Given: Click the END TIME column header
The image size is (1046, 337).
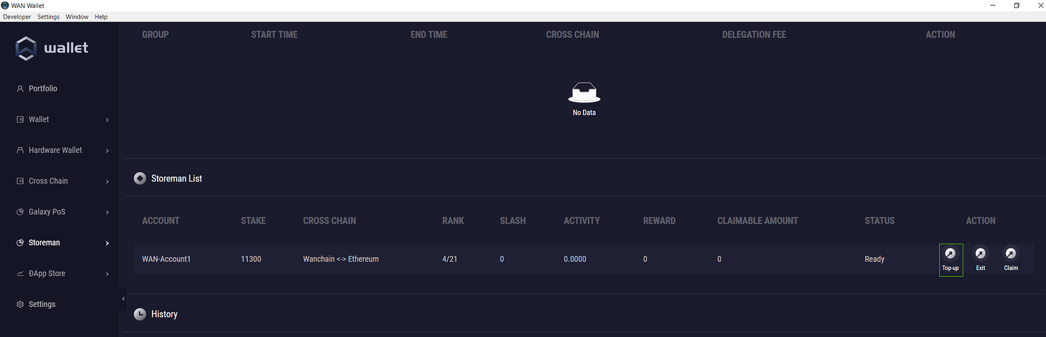Looking at the screenshot, I should [429, 35].
